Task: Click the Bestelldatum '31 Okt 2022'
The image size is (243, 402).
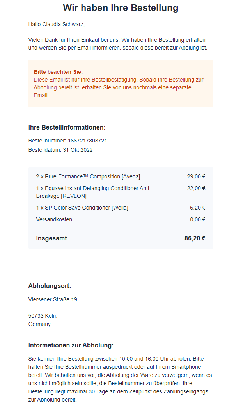Action: point(78,150)
